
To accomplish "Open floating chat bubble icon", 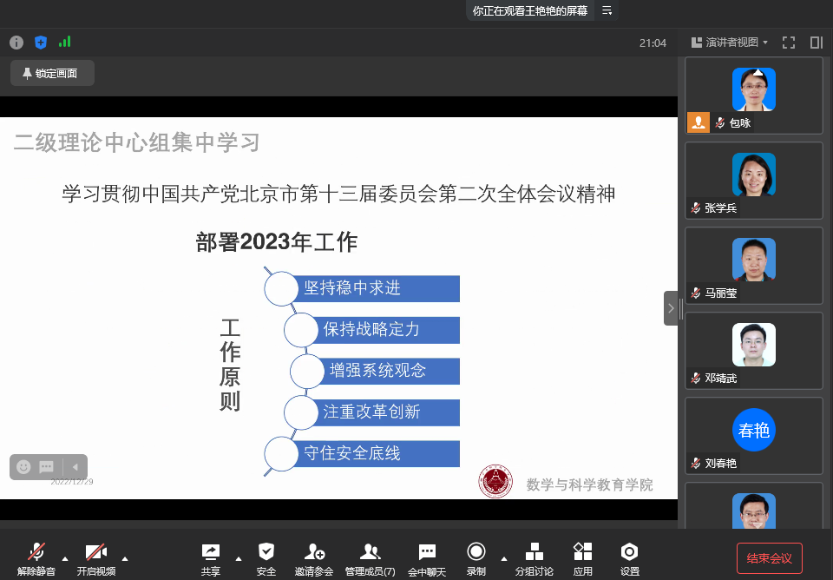I will point(47,467).
